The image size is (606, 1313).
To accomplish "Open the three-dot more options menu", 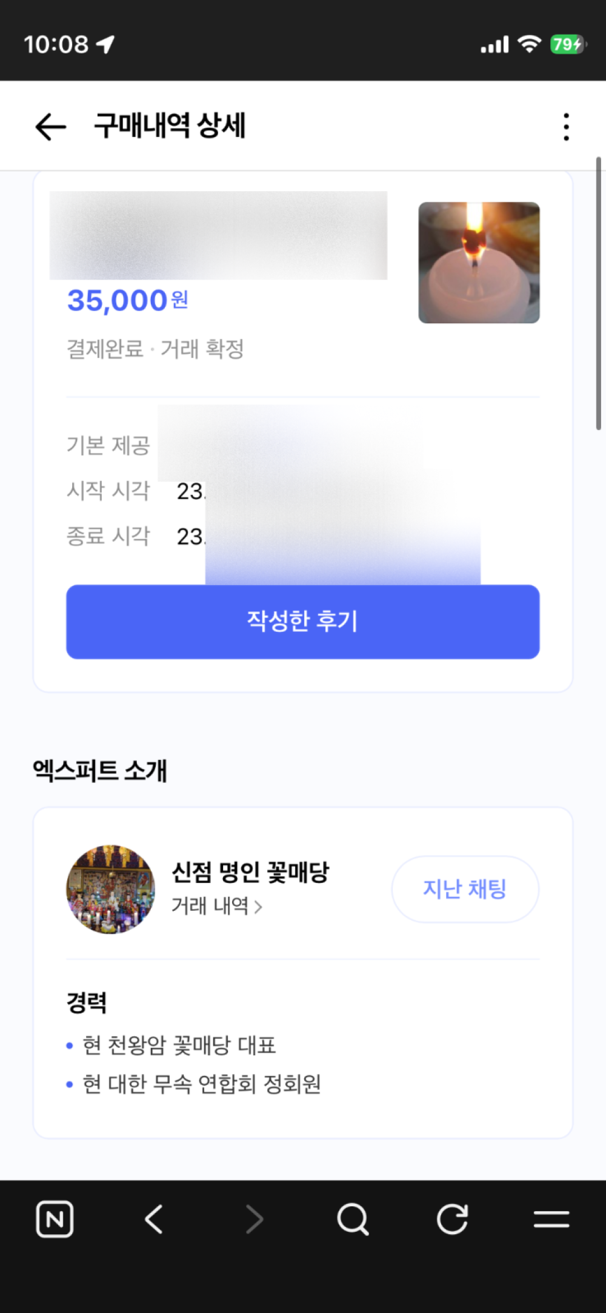I will tap(566, 127).
